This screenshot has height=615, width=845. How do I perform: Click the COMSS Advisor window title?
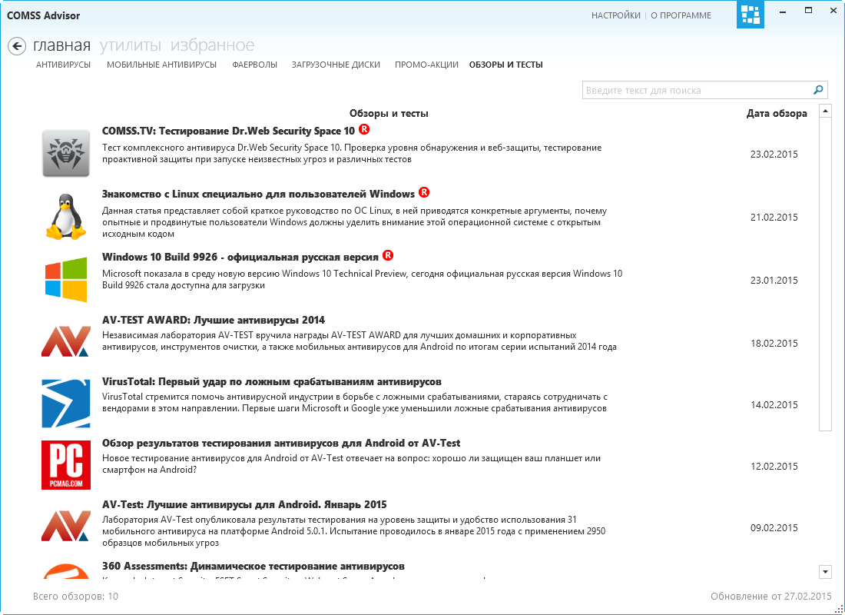pos(43,15)
